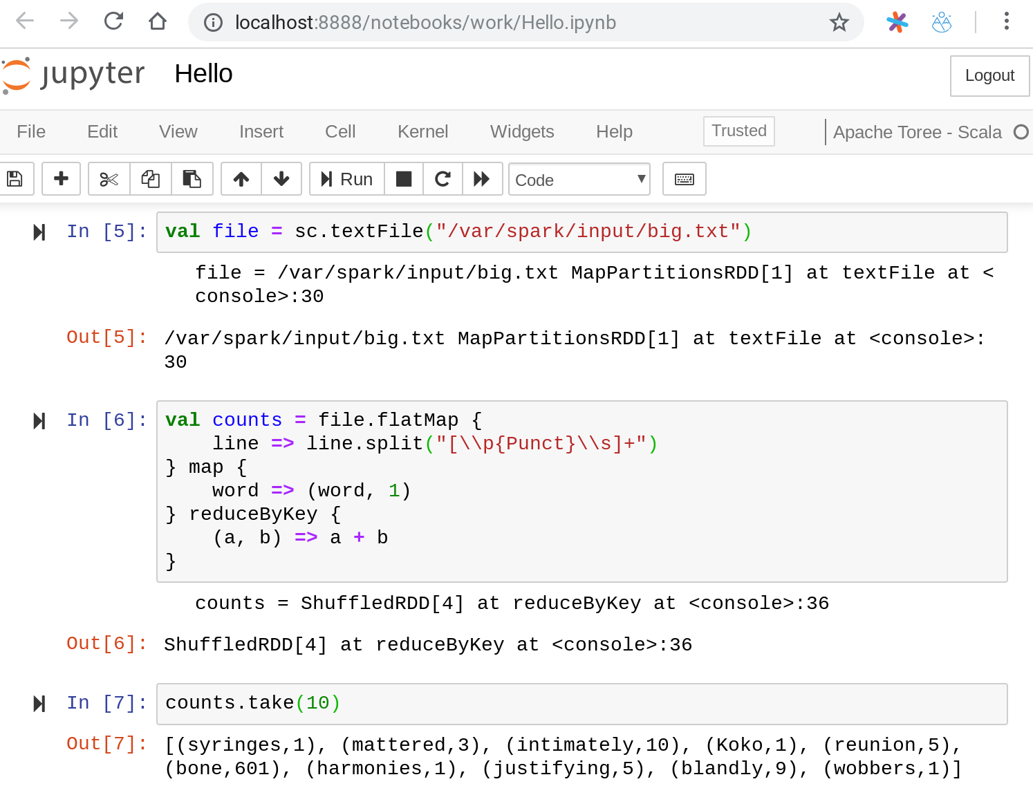Run cell In [6] using its play icon
The width and height of the screenshot is (1033, 795).
point(39,421)
